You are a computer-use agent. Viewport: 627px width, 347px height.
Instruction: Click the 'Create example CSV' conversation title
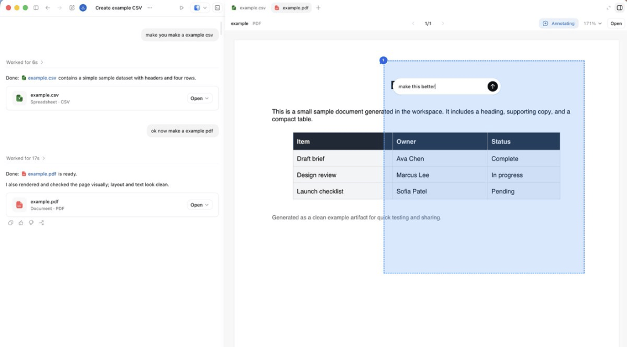pyautogui.click(x=118, y=8)
